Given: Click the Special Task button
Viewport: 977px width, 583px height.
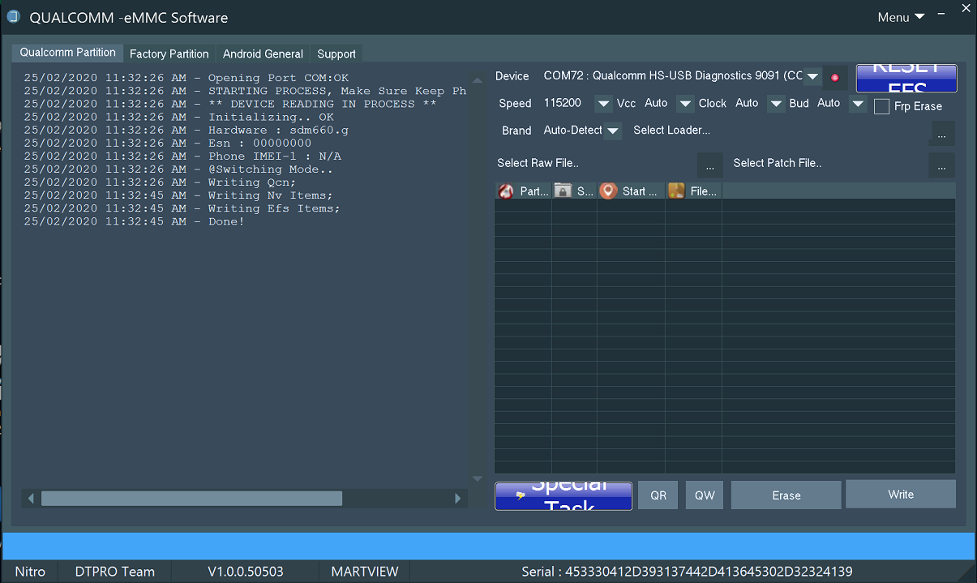Looking at the screenshot, I should point(563,495).
